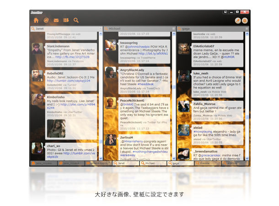Viewport: 279px width, 206px height.
Task: Open the tumblr.com/xapkpj104 link
Action: (x=69, y=81)
